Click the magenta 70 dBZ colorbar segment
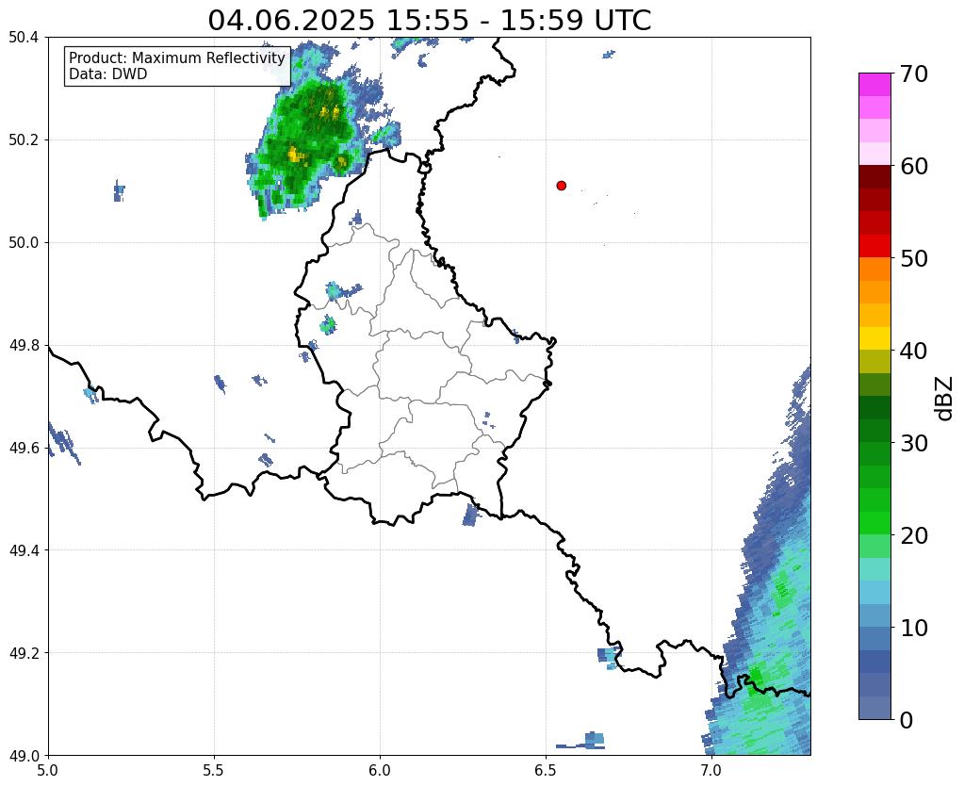The image size is (964, 786). pyautogui.click(x=874, y=85)
